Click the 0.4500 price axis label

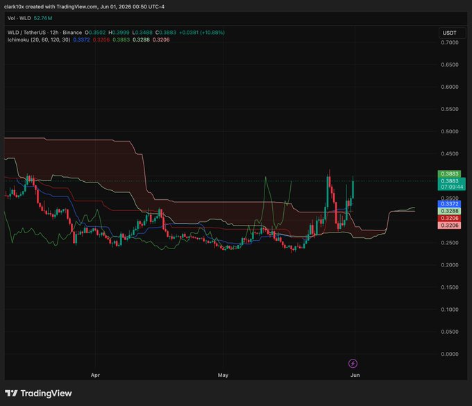(x=450, y=154)
